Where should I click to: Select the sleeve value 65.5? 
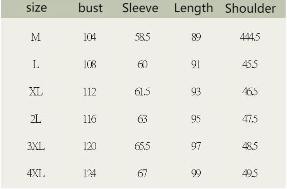click(143, 146)
